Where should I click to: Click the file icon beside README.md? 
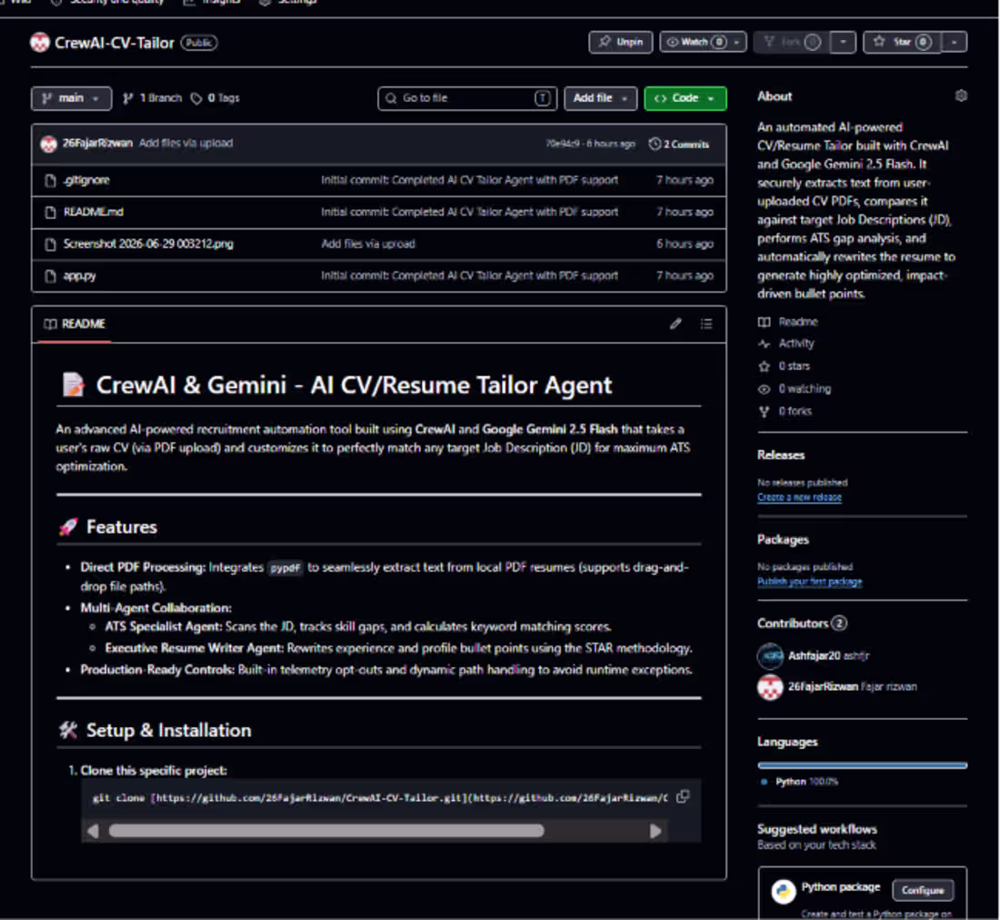(50, 213)
